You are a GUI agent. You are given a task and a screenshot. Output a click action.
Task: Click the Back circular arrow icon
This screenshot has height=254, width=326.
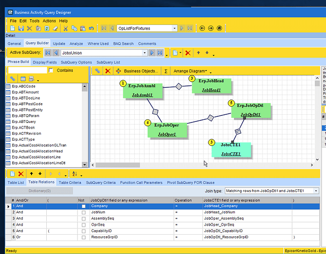[x=202, y=28]
